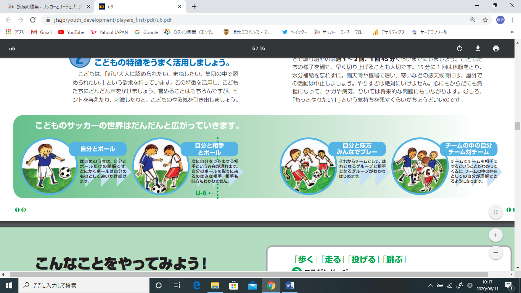Image resolution: width=521 pixels, height=293 pixels.
Task: Zoom in the PDF with plus button
Action: click(495, 235)
